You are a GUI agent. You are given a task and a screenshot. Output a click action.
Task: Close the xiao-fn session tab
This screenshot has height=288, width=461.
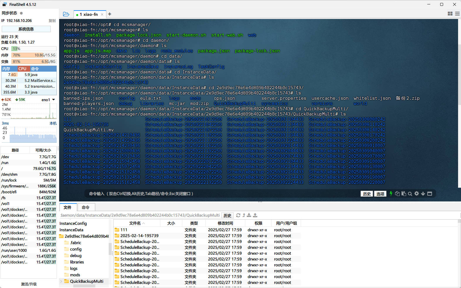click(x=102, y=14)
